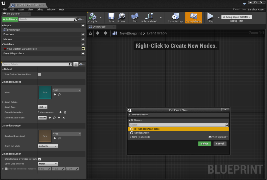Viewport: 267px width, 180px height.
Task: Open the Sandbox Asset parent class link
Action: (x=256, y=10)
